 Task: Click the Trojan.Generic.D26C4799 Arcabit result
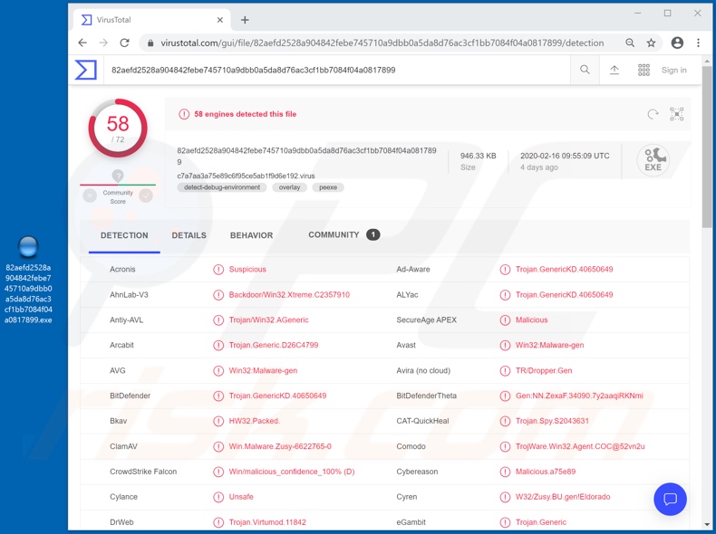tap(273, 345)
